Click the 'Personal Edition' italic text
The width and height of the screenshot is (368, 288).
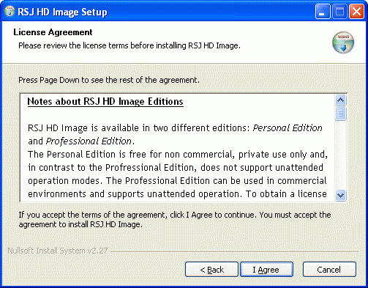pyautogui.click(x=288, y=128)
